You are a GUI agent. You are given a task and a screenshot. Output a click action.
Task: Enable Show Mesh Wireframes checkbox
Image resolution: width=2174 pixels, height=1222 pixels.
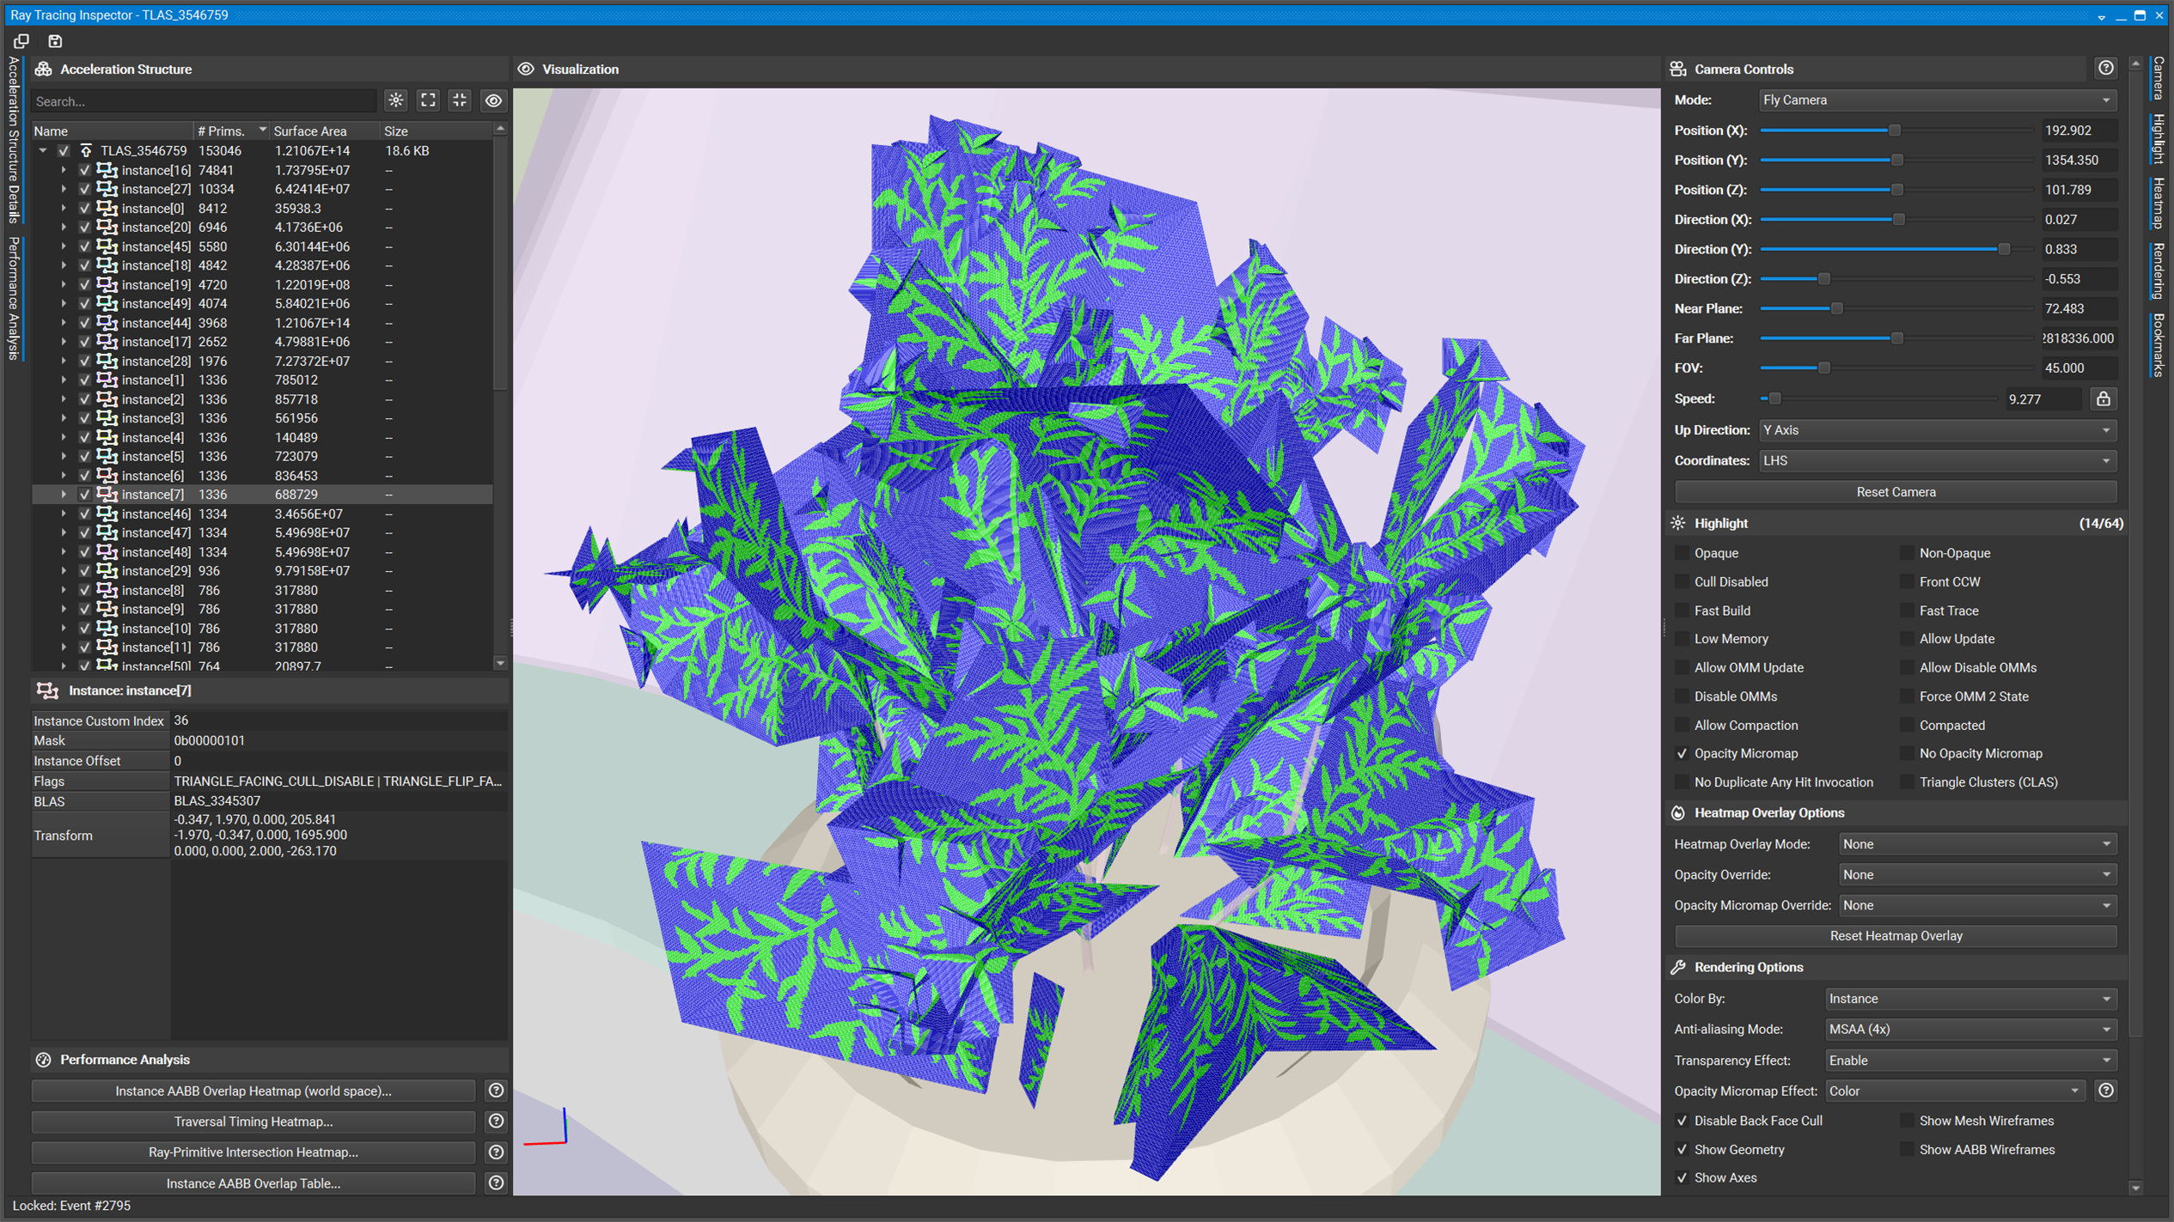coord(1907,1121)
